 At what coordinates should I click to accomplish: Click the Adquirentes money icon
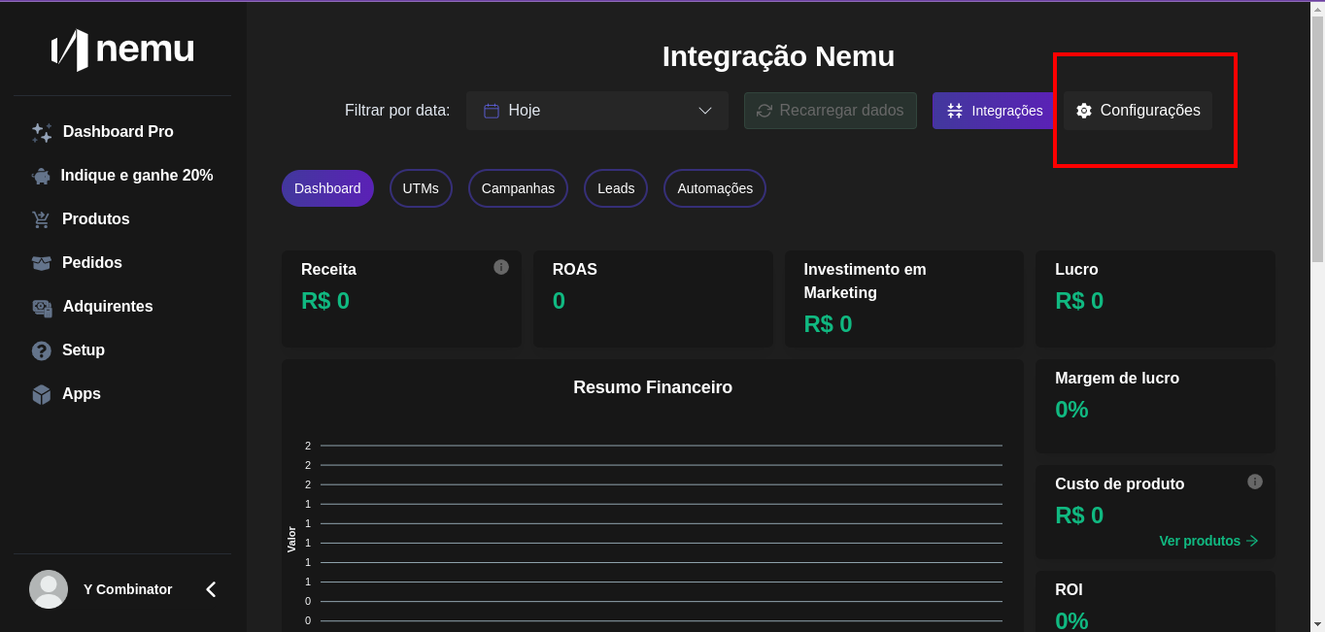42,308
